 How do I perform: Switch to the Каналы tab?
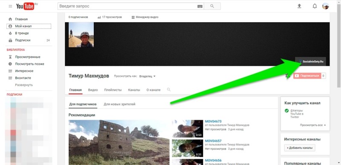tap(134, 90)
